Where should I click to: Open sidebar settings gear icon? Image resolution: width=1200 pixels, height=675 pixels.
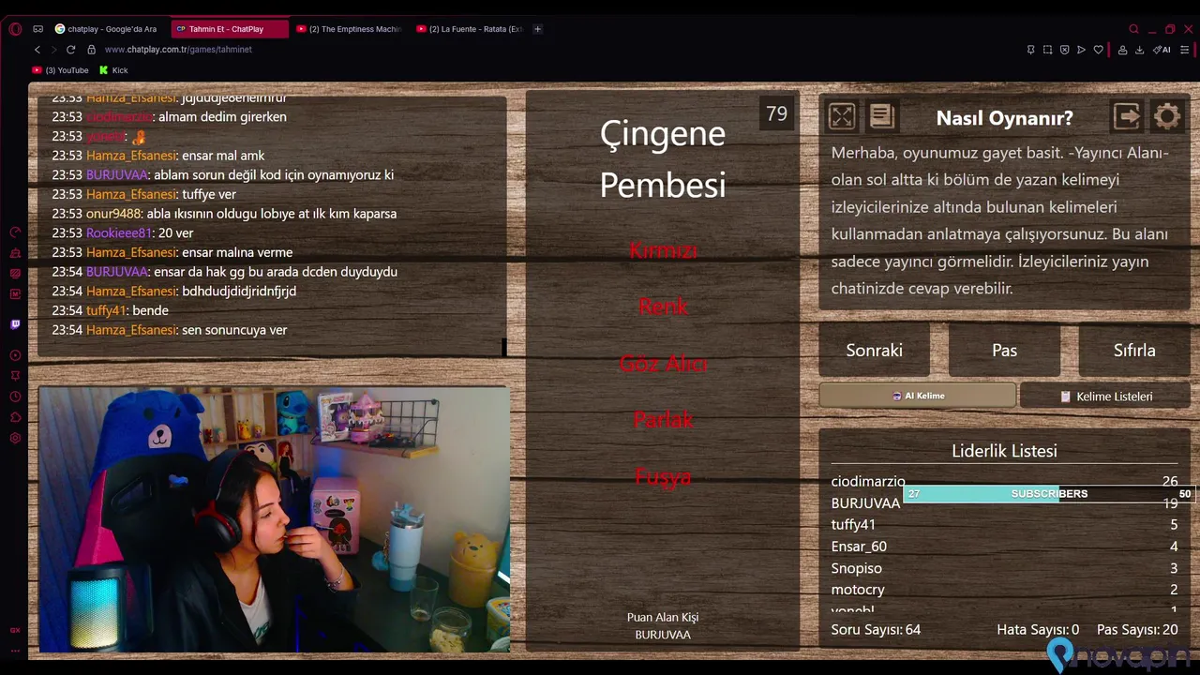click(15, 438)
